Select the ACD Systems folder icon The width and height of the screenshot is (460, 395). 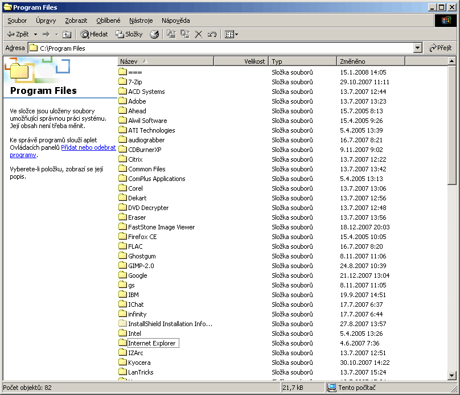click(x=122, y=91)
